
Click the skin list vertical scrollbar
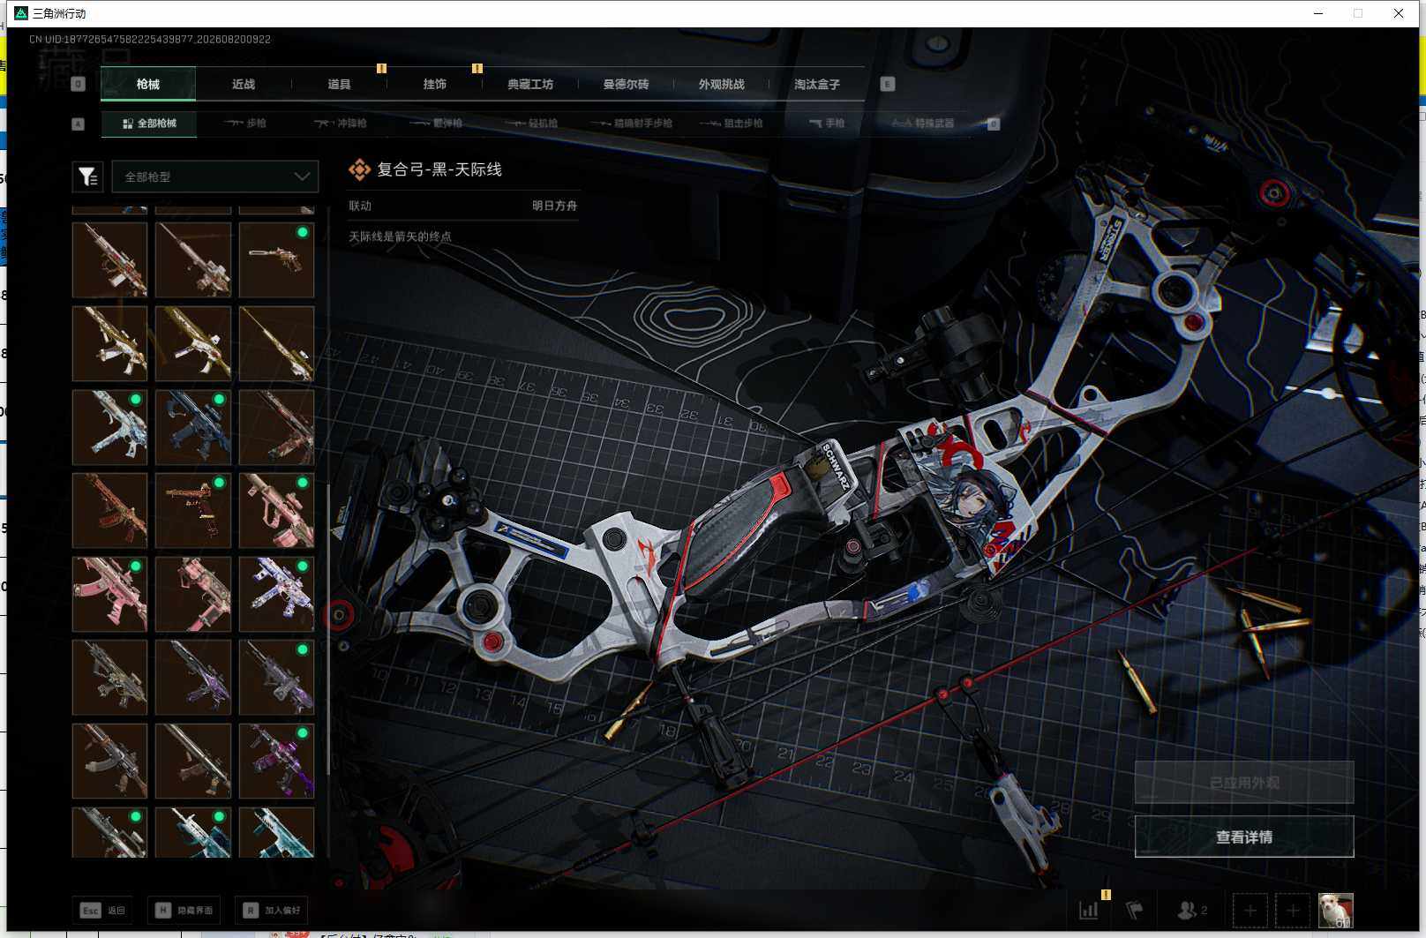point(328,628)
